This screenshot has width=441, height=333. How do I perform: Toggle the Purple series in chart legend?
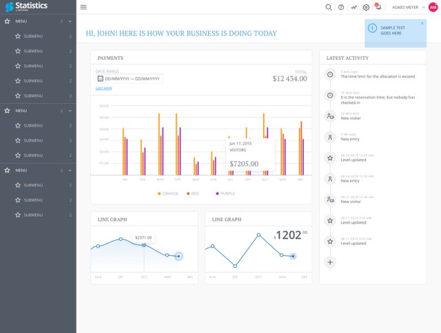coord(225,193)
